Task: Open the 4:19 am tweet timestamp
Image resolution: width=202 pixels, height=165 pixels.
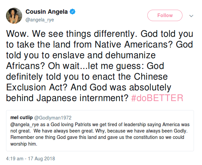Action: 30,158
